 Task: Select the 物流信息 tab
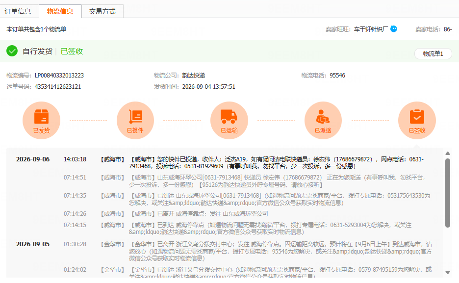pos(60,11)
